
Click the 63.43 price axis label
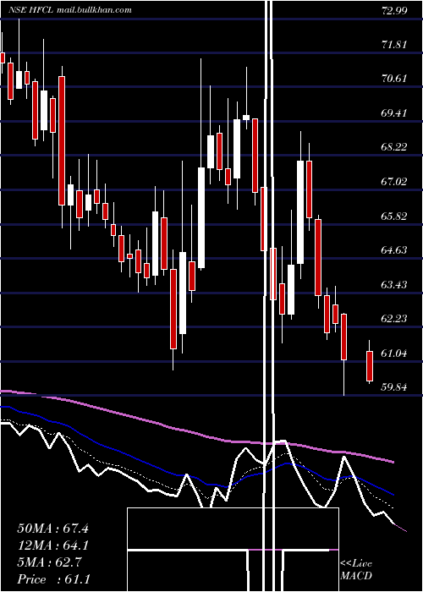[394, 284]
